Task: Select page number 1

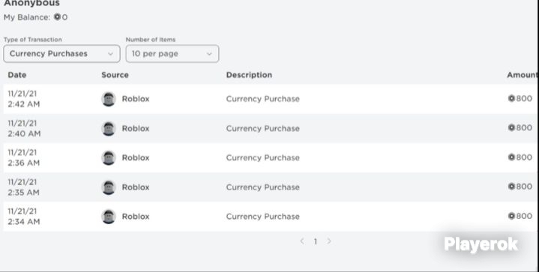Action: click(315, 241)
